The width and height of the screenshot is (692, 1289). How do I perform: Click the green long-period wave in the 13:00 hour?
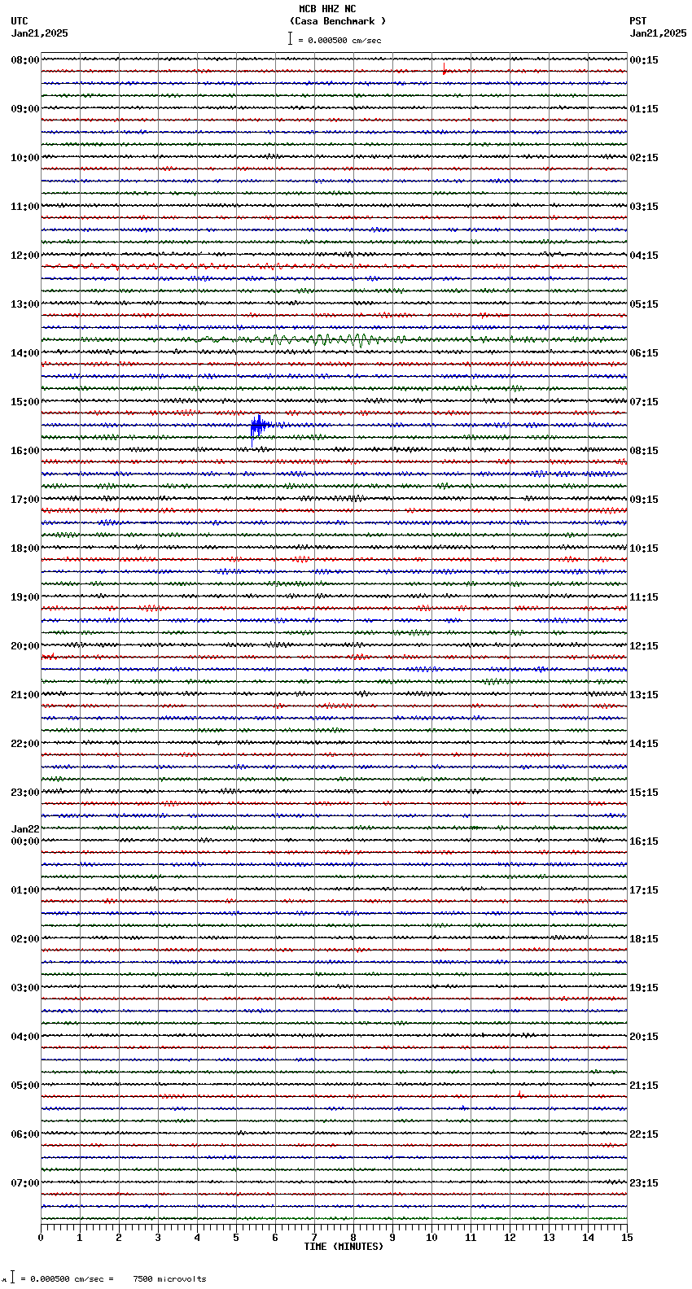point(326,339)
